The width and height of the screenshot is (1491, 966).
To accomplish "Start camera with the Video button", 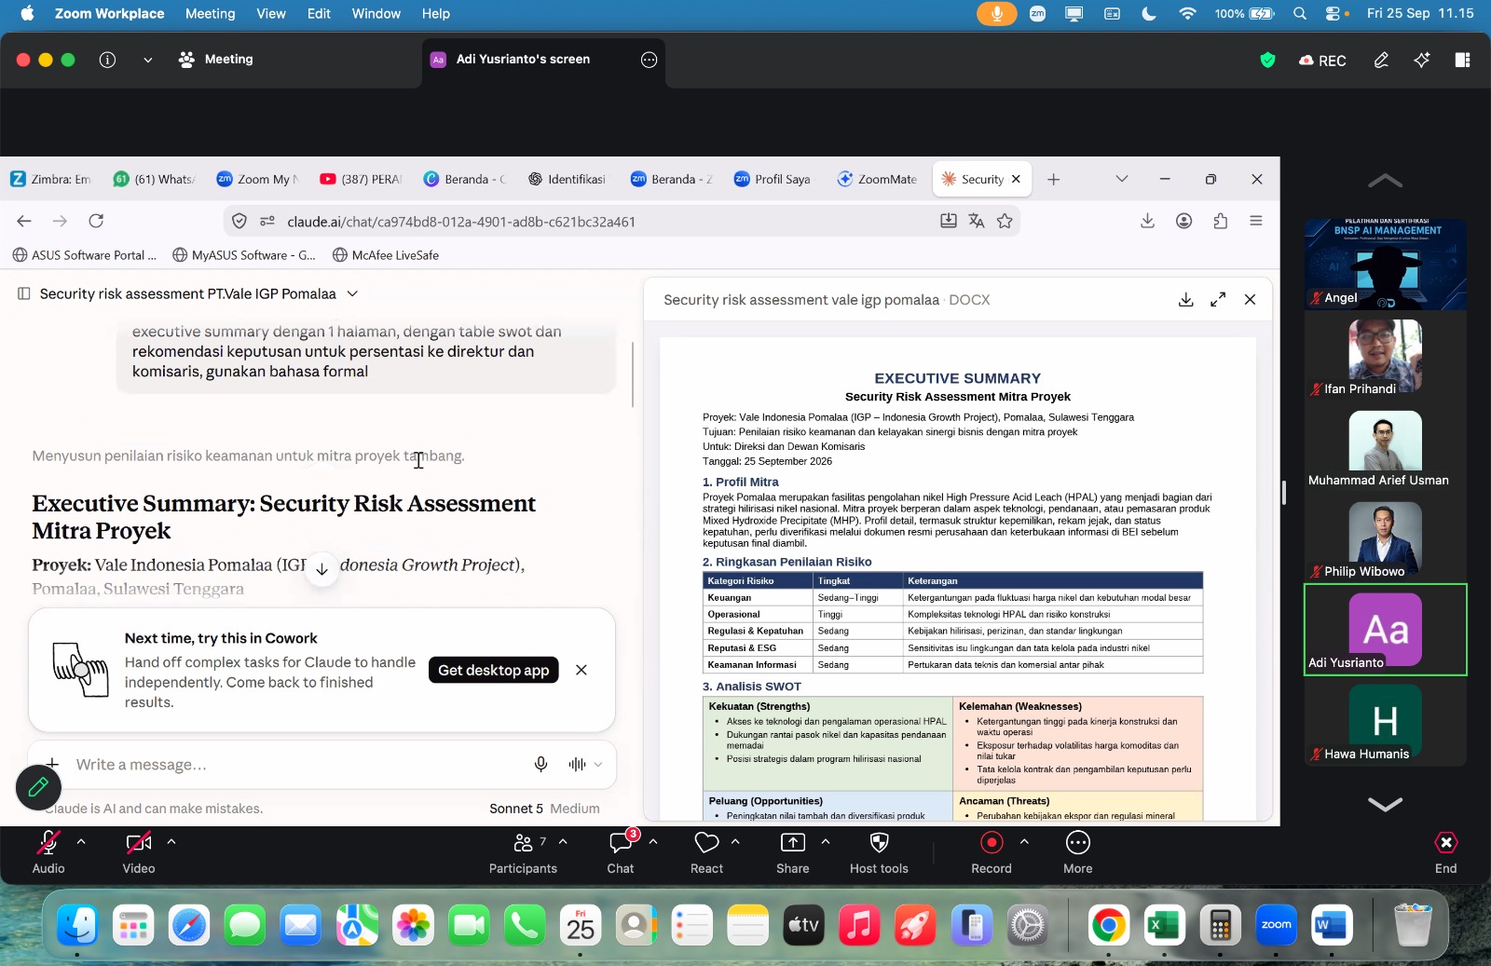I will pyautogui.click(x=139, y=852).
